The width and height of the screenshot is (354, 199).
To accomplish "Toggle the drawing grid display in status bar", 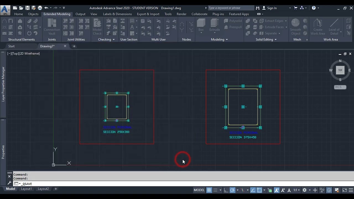I will coord(209,190).
